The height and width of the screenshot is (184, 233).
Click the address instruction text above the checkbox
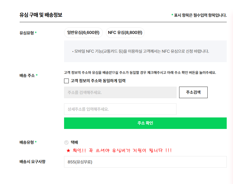click(140, 73)
